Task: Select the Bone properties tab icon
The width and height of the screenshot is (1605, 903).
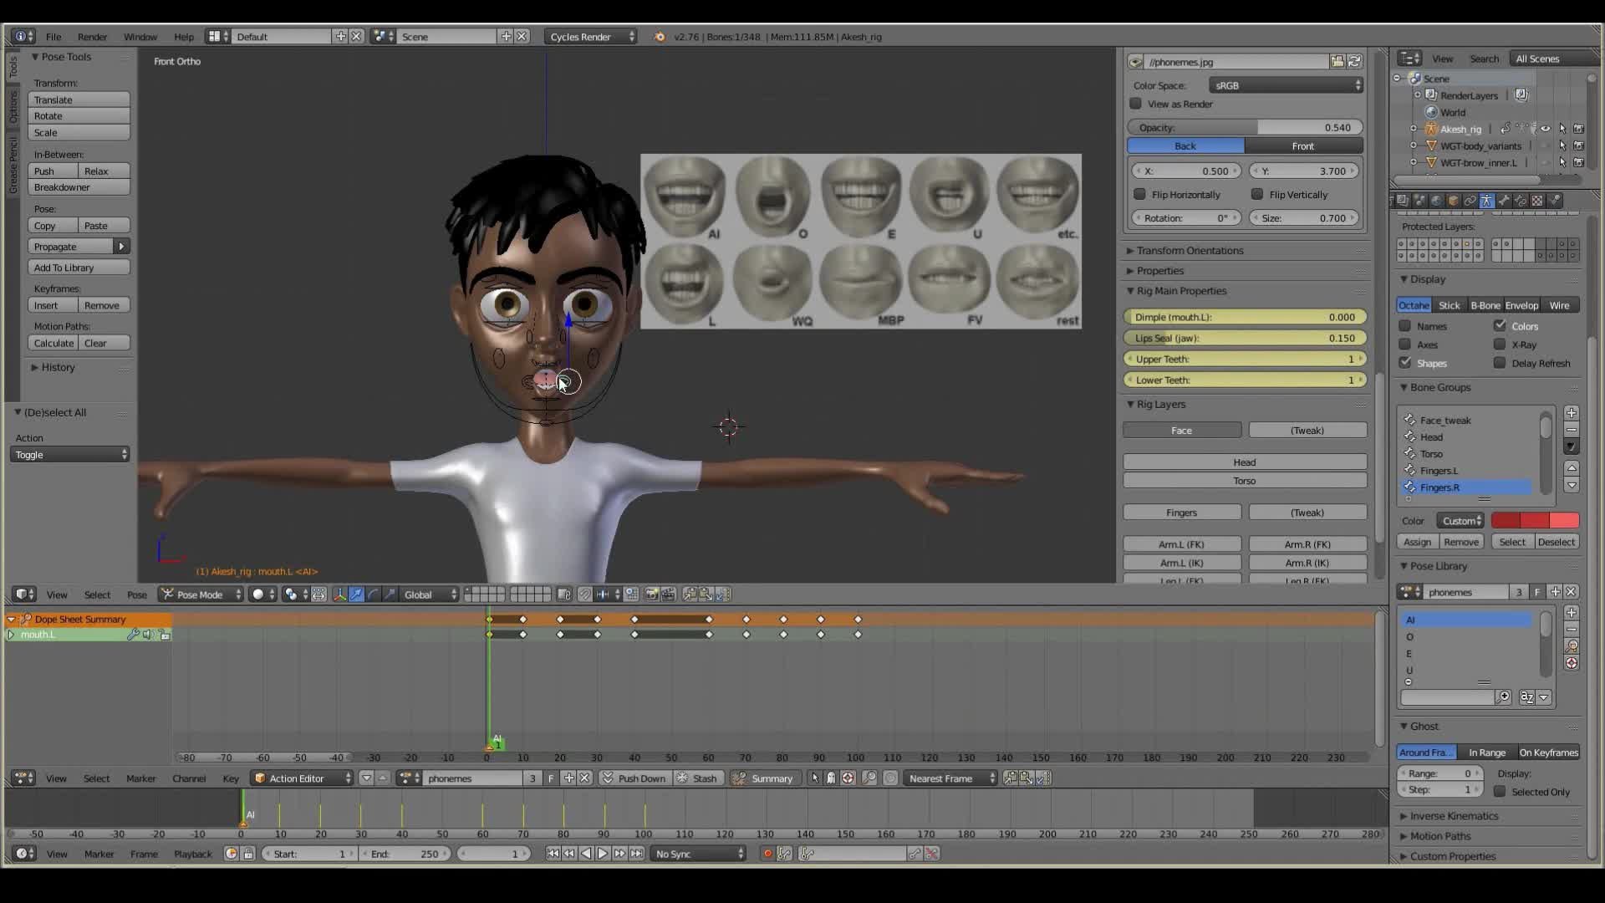Action: (1503, 202)
